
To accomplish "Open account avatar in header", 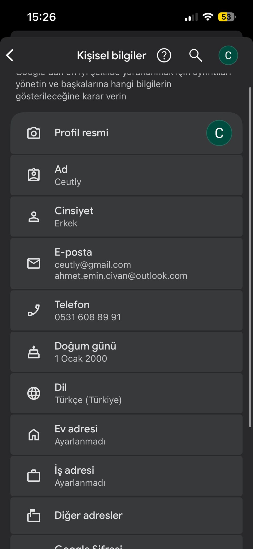I will (228, 55).
